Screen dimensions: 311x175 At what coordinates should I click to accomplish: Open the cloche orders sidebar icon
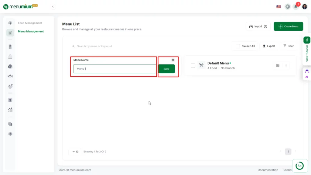pyautogui.click(x=10, y=57)
